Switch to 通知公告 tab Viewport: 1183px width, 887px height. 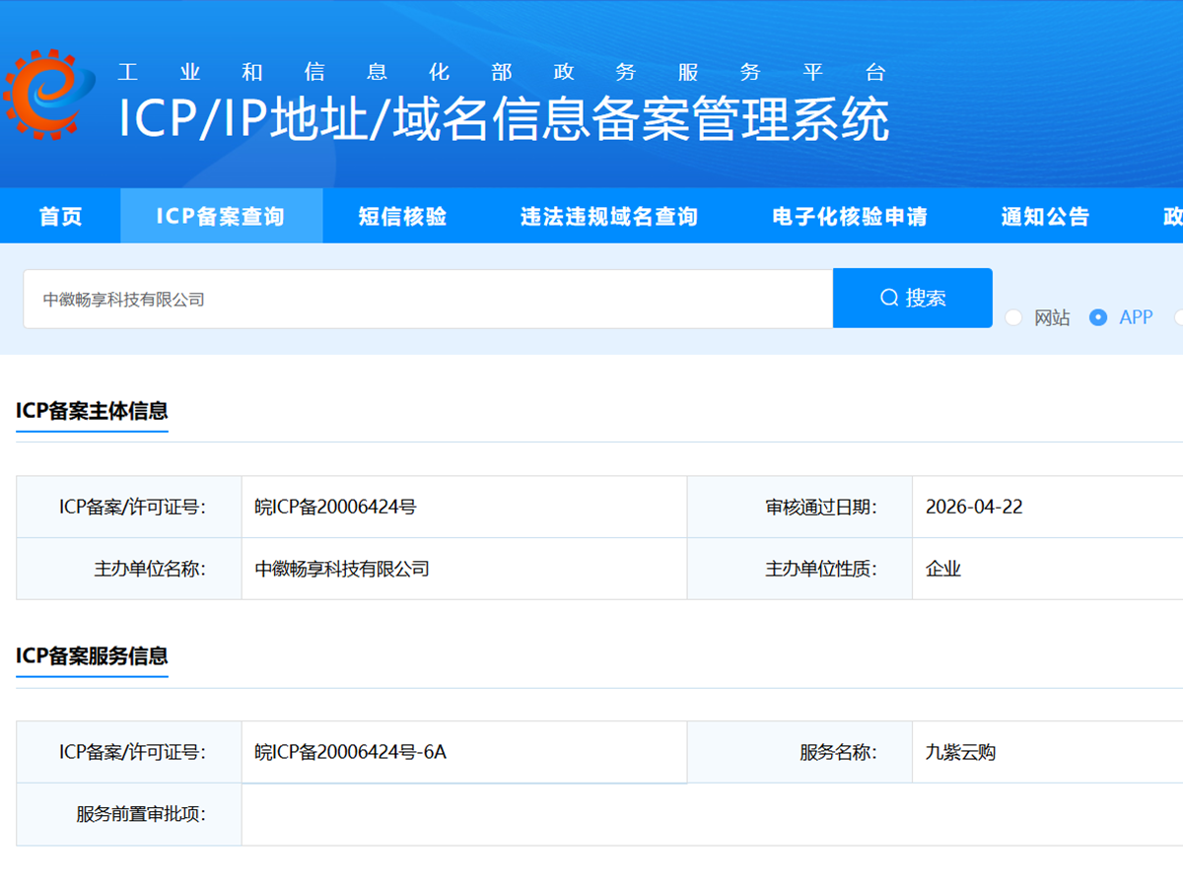point(1045,216)
